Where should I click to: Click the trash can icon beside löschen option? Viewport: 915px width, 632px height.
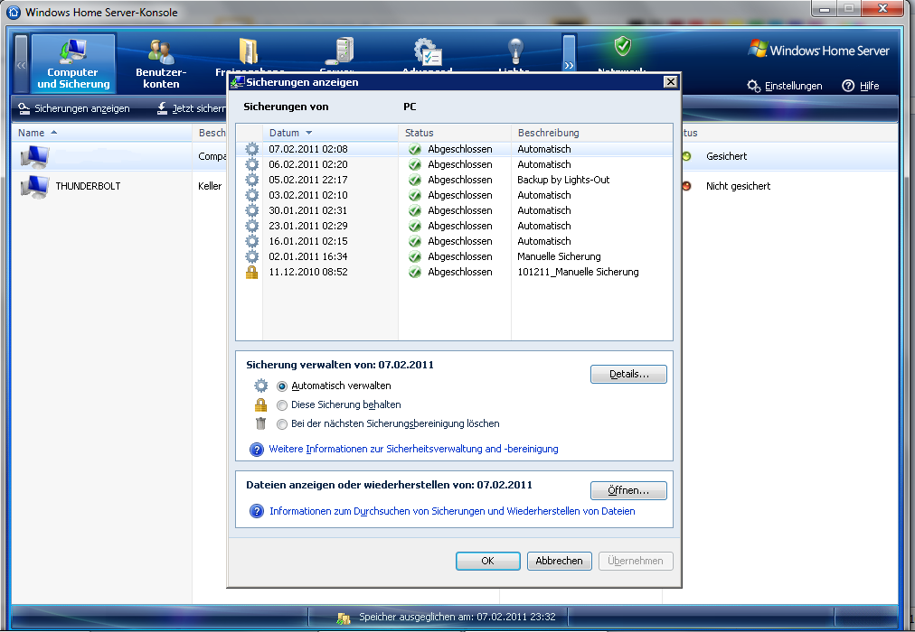(x=260, y=423)
